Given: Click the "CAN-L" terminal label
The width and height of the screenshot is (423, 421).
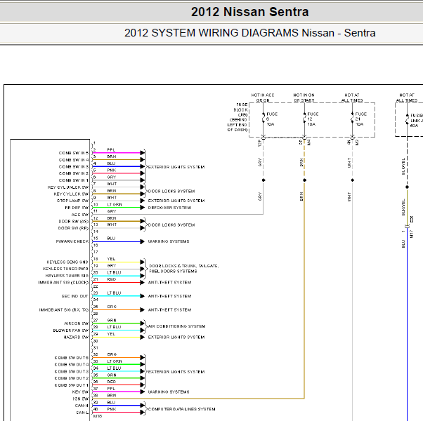Looking at the screenshot, I should pyautogui.click(x=82, y=413).
